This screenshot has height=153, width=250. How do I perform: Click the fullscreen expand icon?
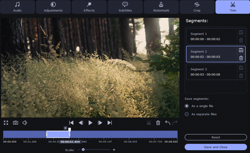coord(6,123)
